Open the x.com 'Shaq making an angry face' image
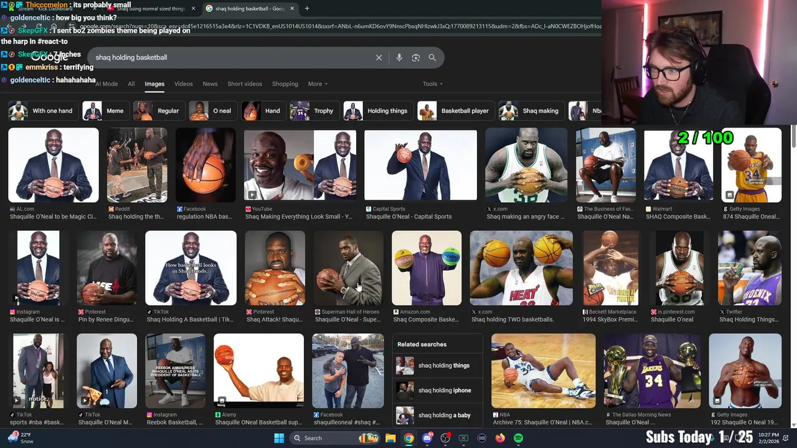Viewport: 797px width, 448px height. tap(526, 166)
